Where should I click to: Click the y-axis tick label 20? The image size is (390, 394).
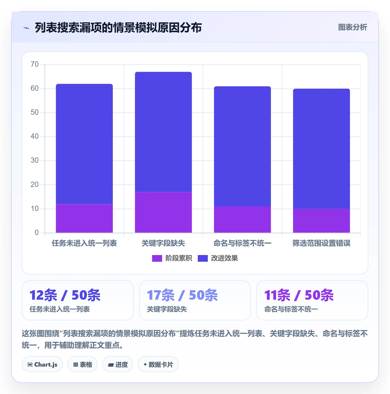(35, 185)
